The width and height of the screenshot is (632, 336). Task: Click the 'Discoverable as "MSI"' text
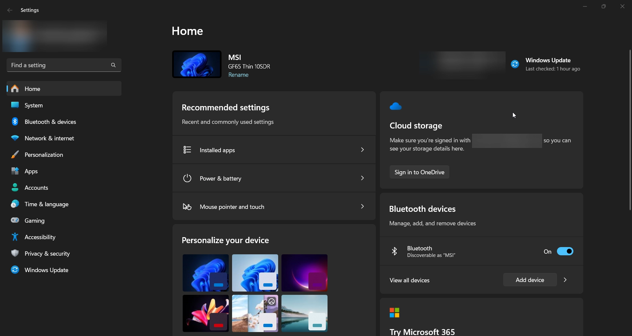(431, 255)
